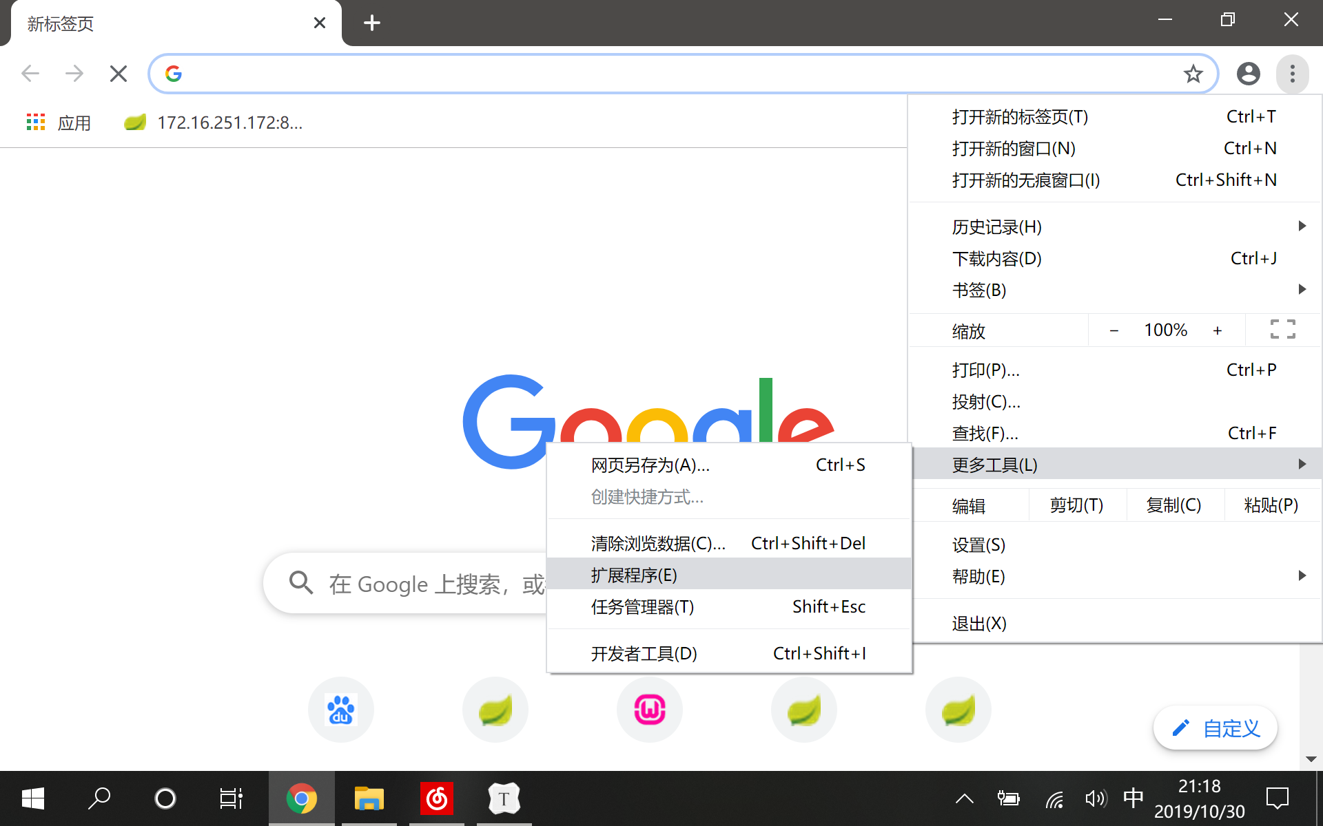Open 扩展程序(E) from the submenu
Image resolution: width=1323 pixels, height=826 pixels.
[x=729, y=575]
